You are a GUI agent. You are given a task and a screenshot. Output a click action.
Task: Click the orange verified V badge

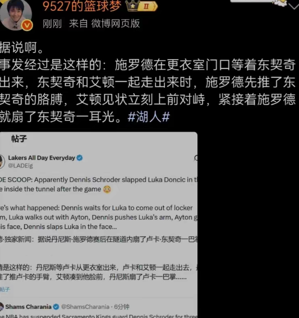27,25
